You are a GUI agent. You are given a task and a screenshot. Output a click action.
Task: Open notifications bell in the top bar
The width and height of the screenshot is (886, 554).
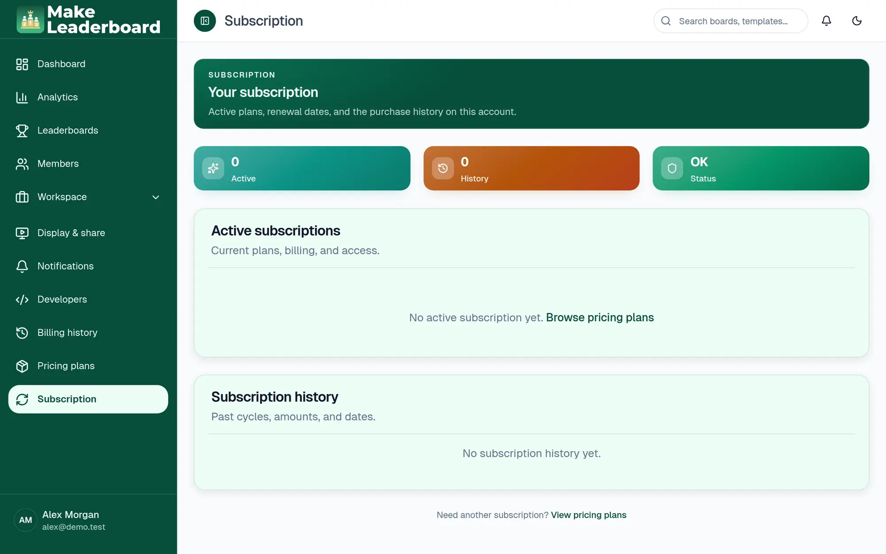pyautogui.click(x=826, y=21)
